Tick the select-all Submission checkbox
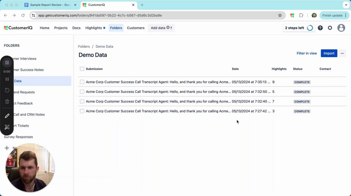The image size is (351, 196). tap(82, 69)
